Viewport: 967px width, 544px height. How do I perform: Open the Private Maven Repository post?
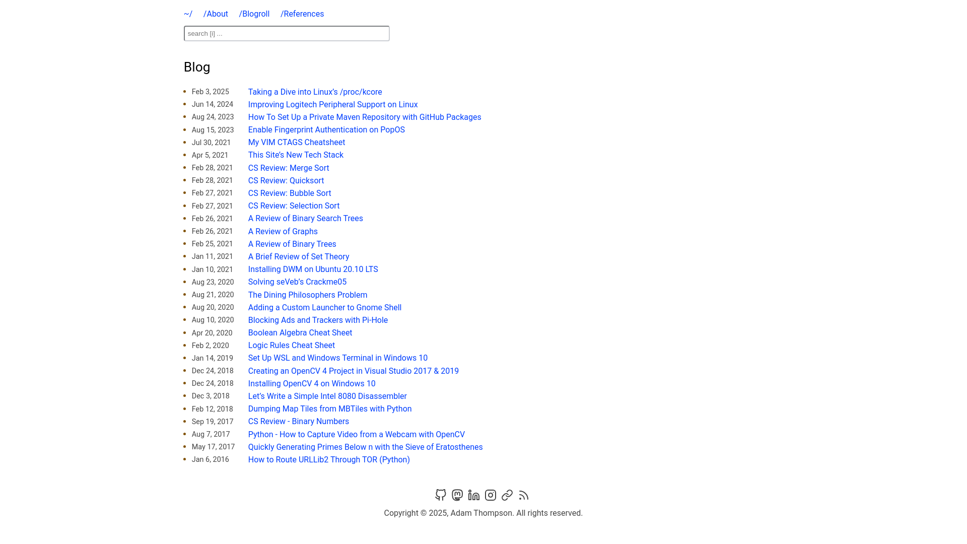pyautogui.click(x=365, y=117)
